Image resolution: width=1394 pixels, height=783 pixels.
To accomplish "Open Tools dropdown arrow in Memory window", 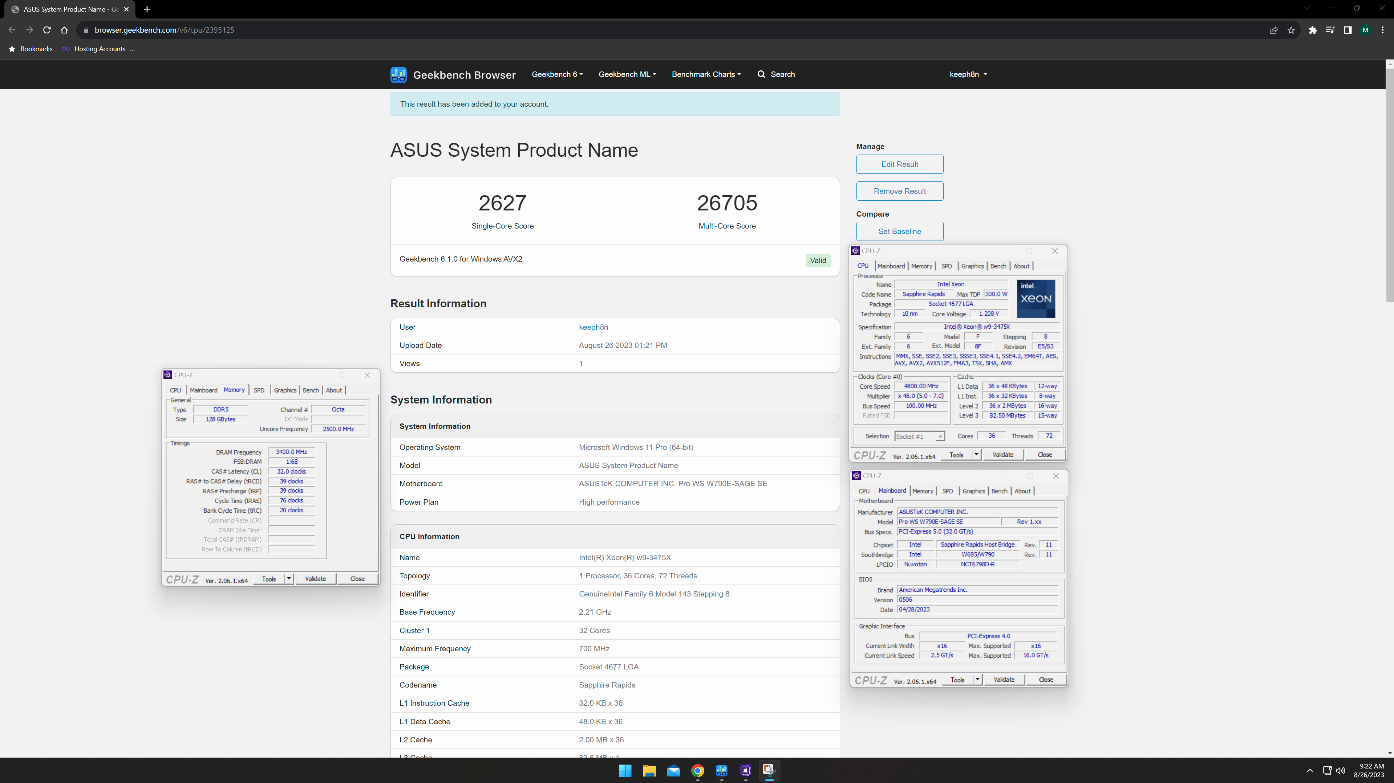I will click(289, 579).
